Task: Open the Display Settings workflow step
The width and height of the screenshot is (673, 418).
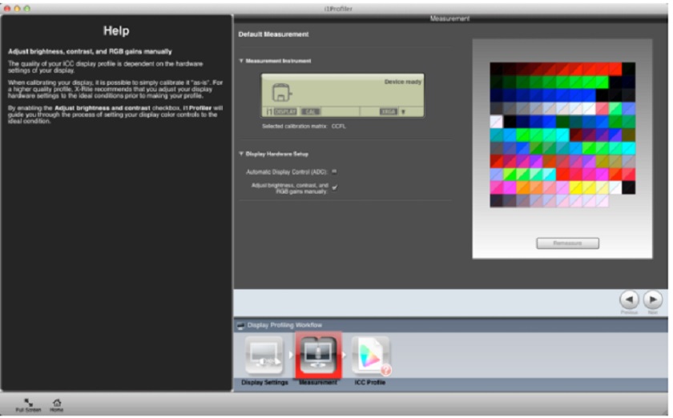Action: tap(264, 356)
